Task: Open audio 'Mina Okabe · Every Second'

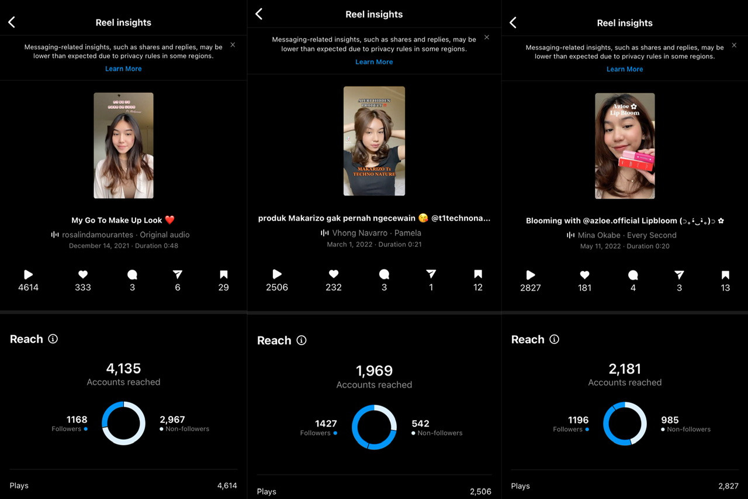Action: [627, 235]
